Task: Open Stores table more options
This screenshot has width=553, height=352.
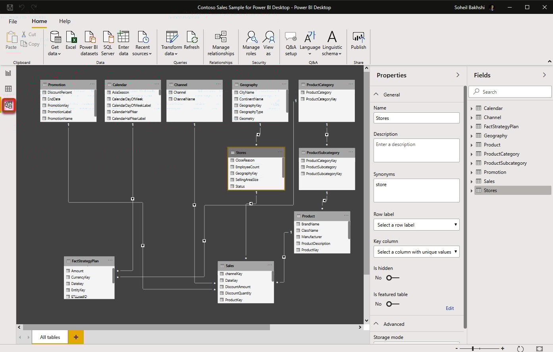Action: (280, 152)
